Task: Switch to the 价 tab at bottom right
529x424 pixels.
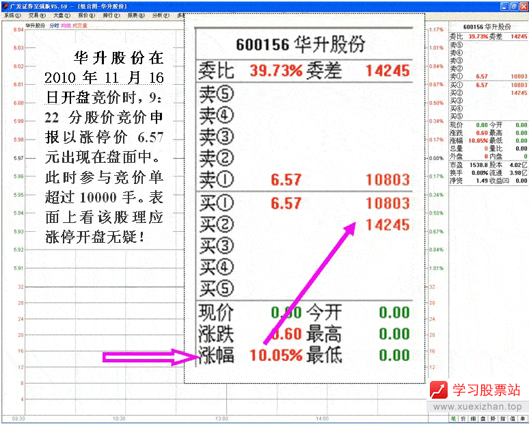Action: click(x=463, y=419)
